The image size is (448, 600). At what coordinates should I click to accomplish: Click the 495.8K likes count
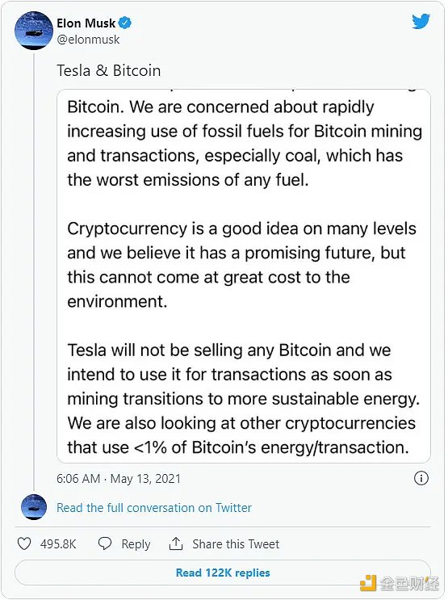58,544
